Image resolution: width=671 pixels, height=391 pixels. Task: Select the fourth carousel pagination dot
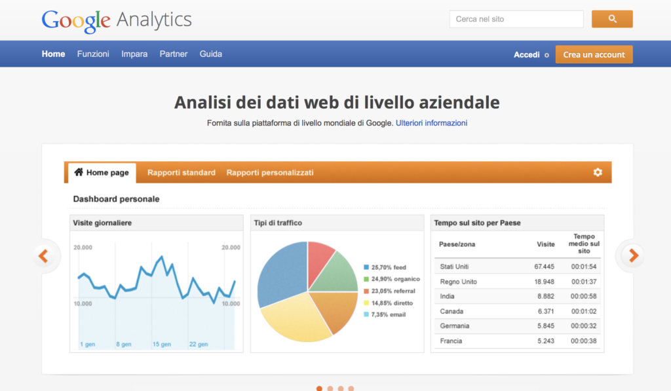[351, 388]
